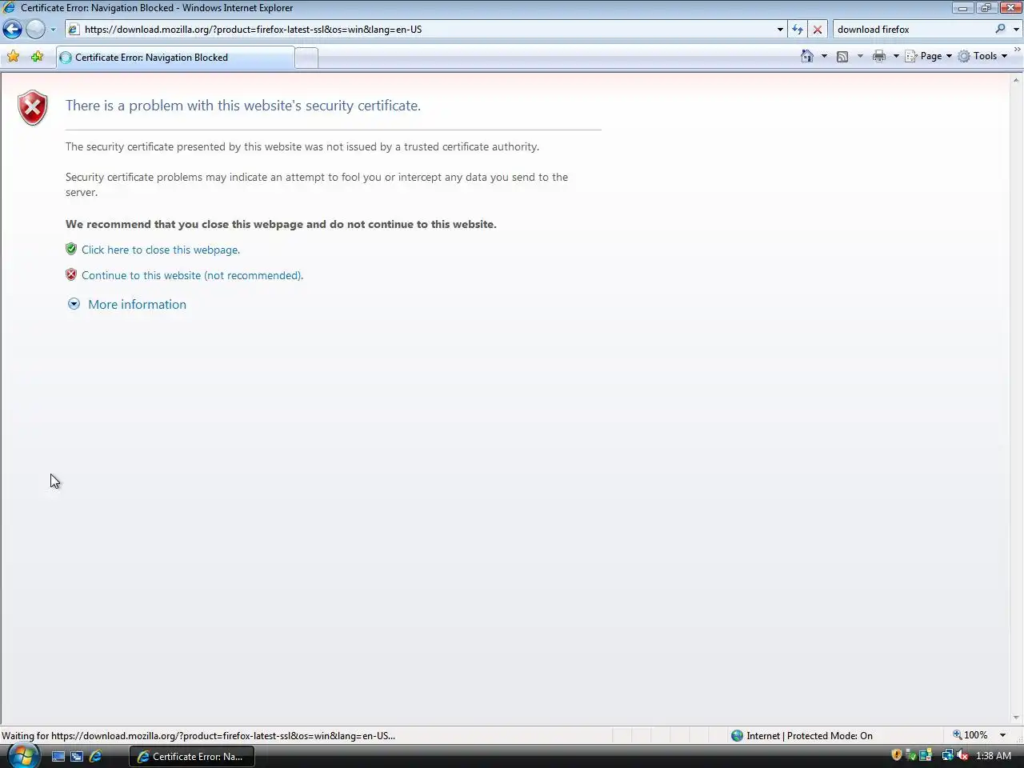Launch Internet Explorer from quick launch
Screen dimensions: 1024x768
click(x=96, y=756)
